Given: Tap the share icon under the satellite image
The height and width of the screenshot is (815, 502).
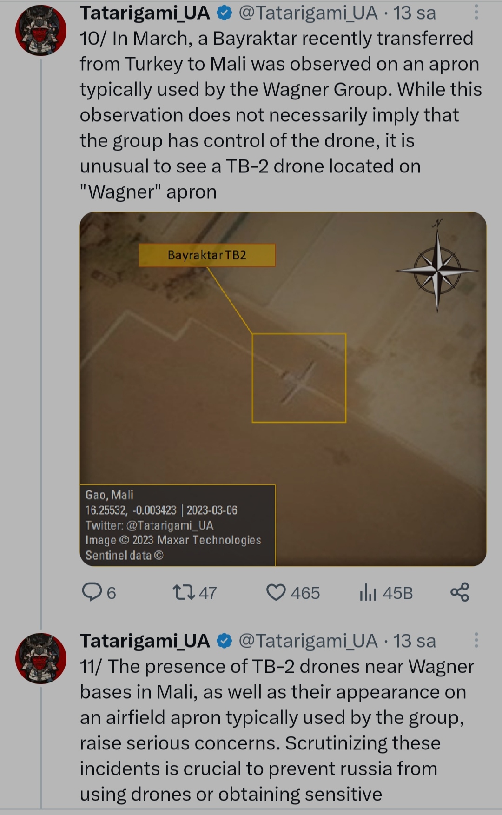Looking at the screenshot, I should click(x=460, y=592).
